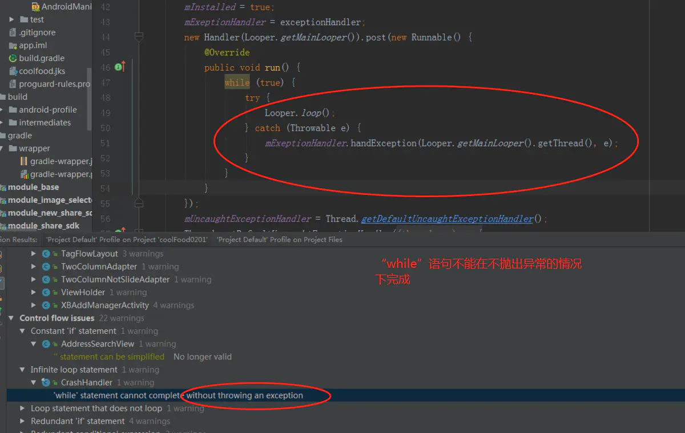Click 'No longer valid' status text
The height and width of the screenshot is (433, 685).
[x=203, y=357]
